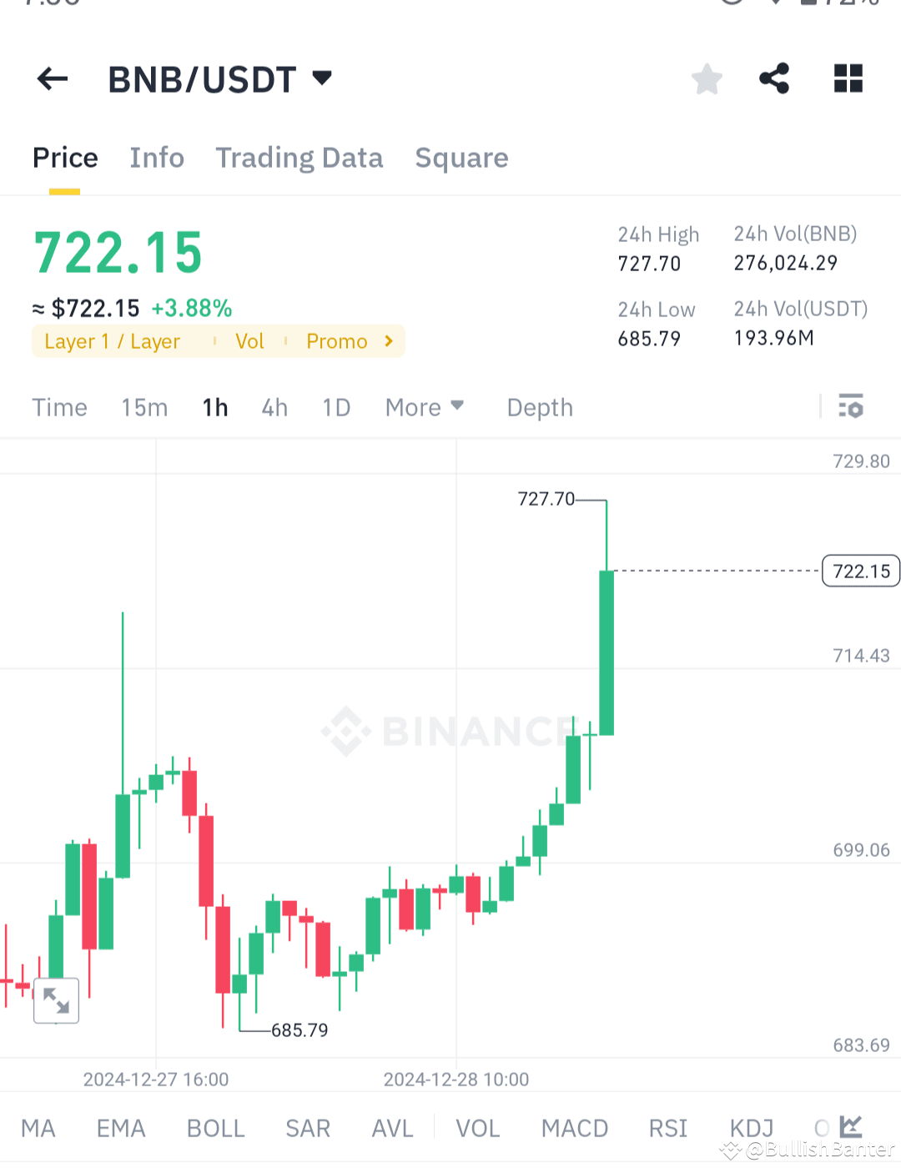Click the 722.15 current price tag
The height and width of the screenshot is (1168, 901).
click(x=860, y=571)
